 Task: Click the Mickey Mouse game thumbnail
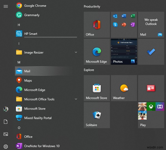143,115
